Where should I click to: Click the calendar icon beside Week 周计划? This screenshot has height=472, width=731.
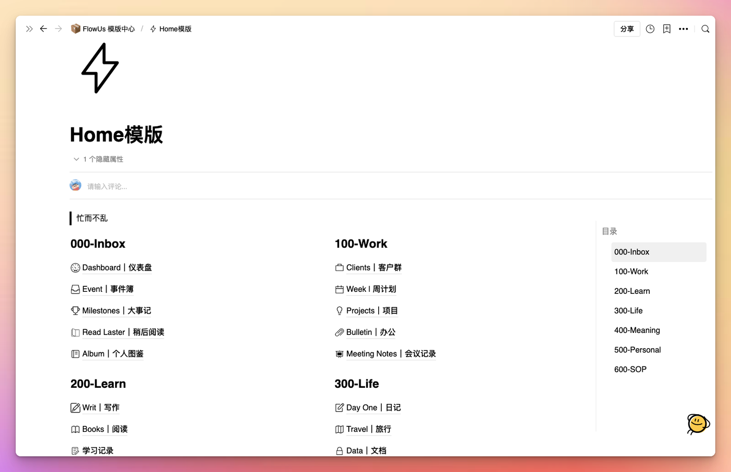point(339,289)
